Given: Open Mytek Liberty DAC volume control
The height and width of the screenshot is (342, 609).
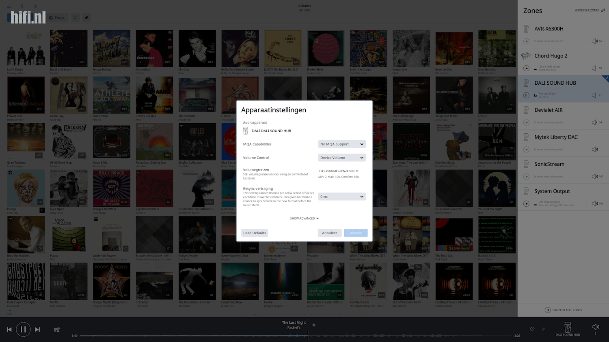Looking at the screenshot, I should 595,150.
